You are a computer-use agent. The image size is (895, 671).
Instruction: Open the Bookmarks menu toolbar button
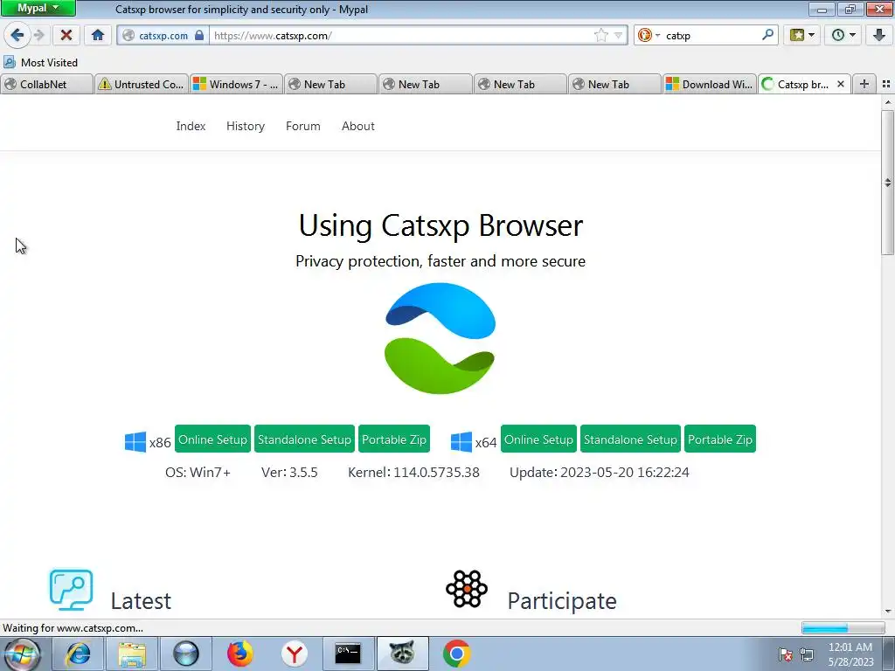[801, 35]
